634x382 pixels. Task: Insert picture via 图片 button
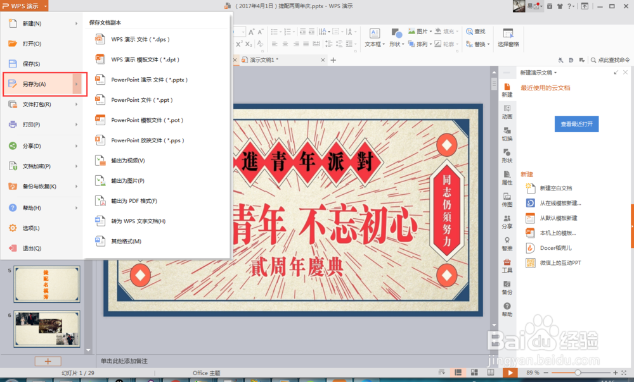[x=420, y=32]
